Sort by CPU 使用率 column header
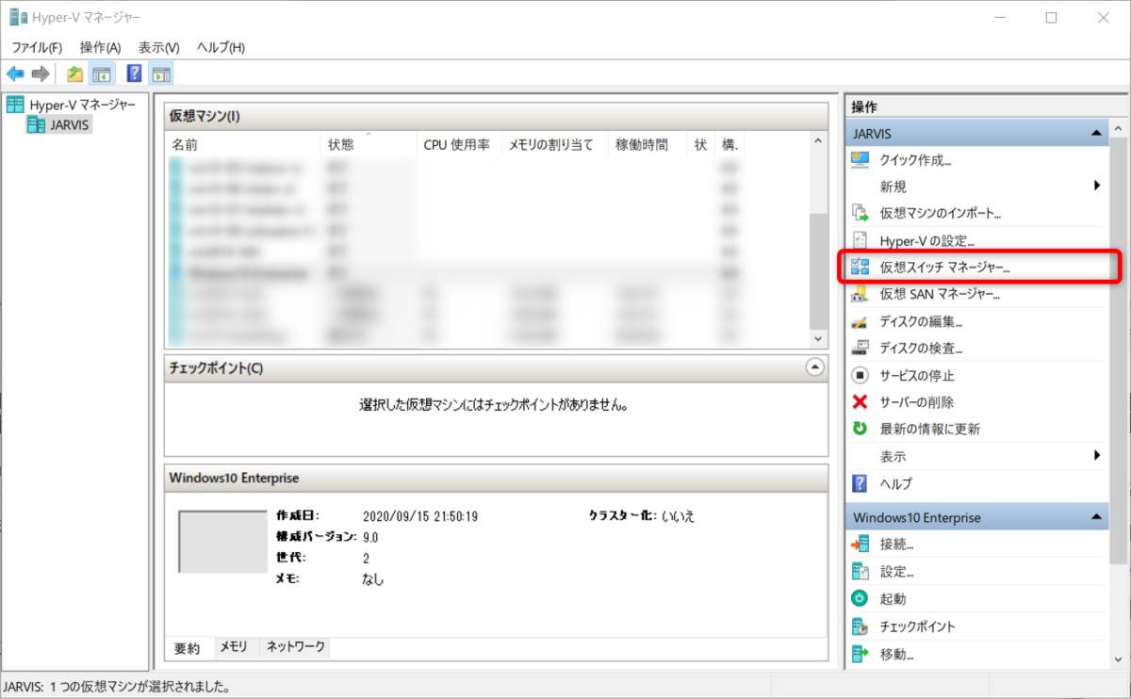The image size is (1131, 699). tap(459, 144)
